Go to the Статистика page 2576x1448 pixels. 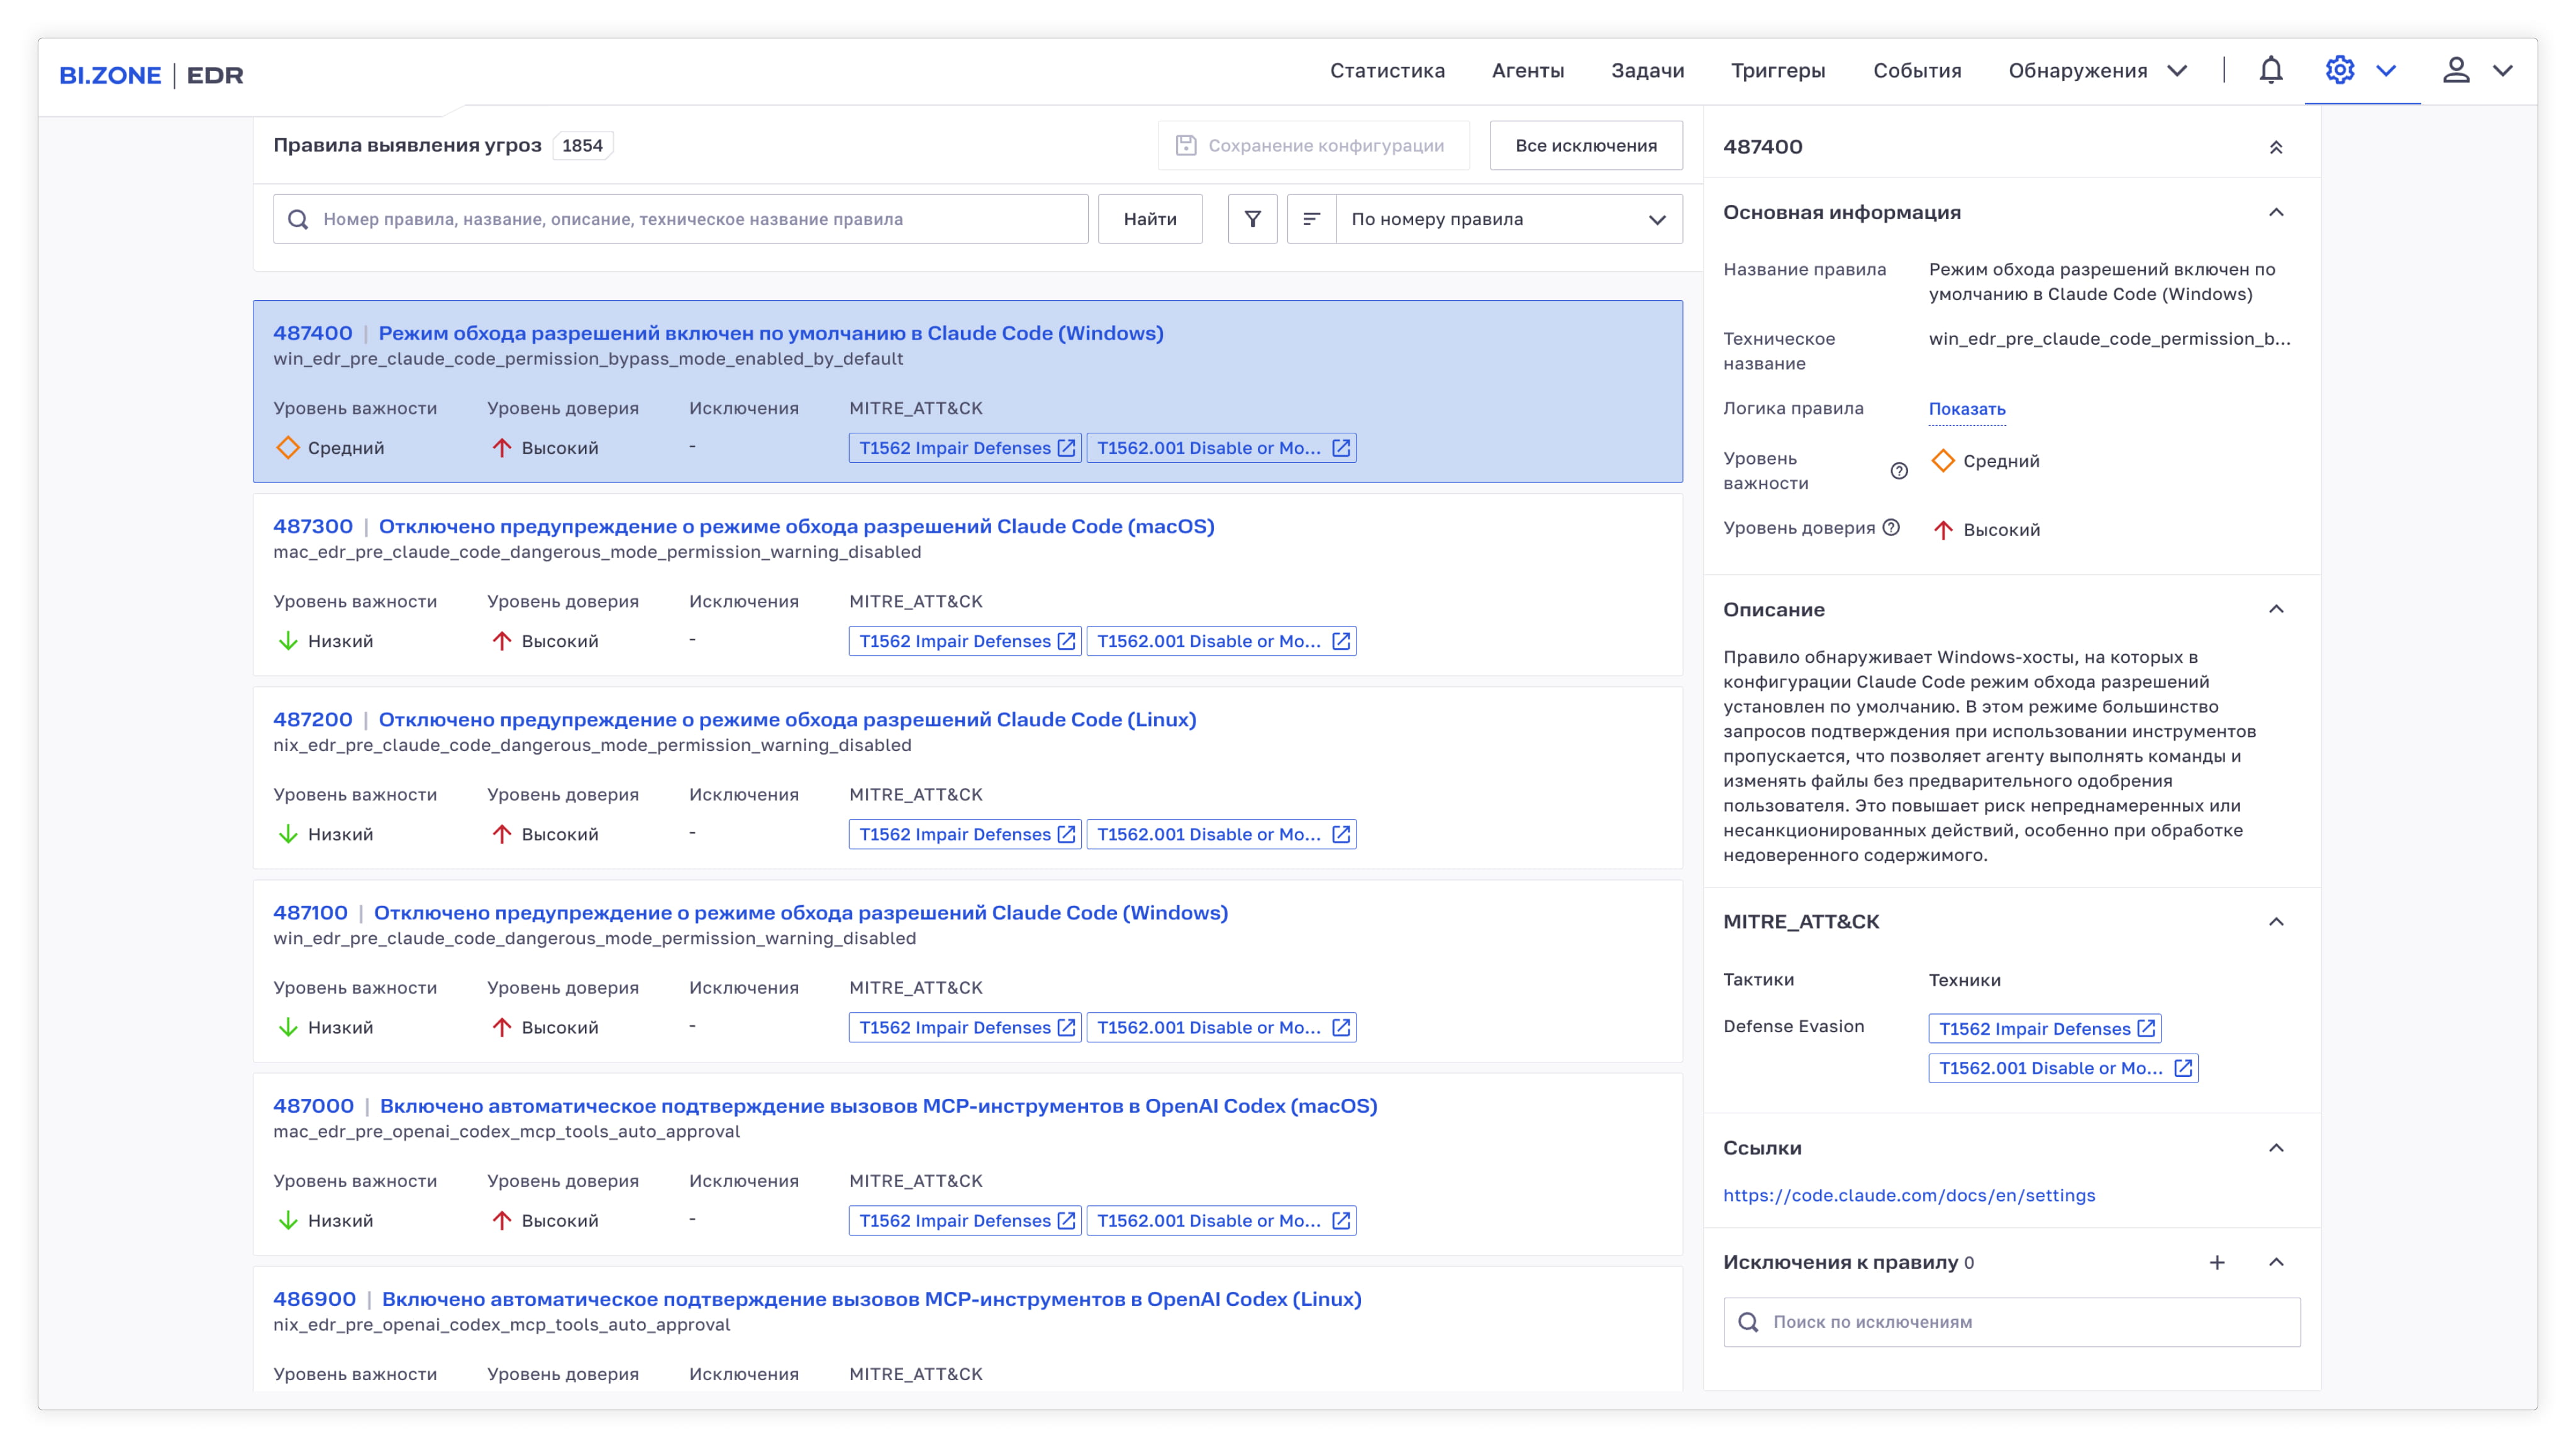coord(1387,71)
